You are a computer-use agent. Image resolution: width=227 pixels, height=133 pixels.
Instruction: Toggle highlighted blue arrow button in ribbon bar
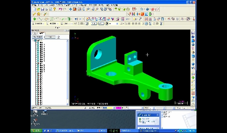point(146,24)
